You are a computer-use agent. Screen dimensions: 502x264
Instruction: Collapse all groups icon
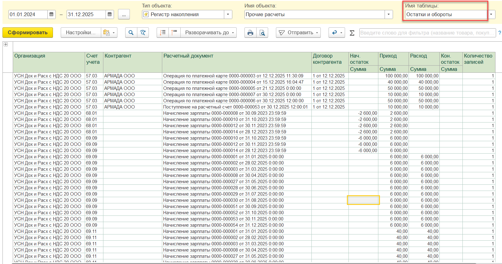click(x=174, y=33)
